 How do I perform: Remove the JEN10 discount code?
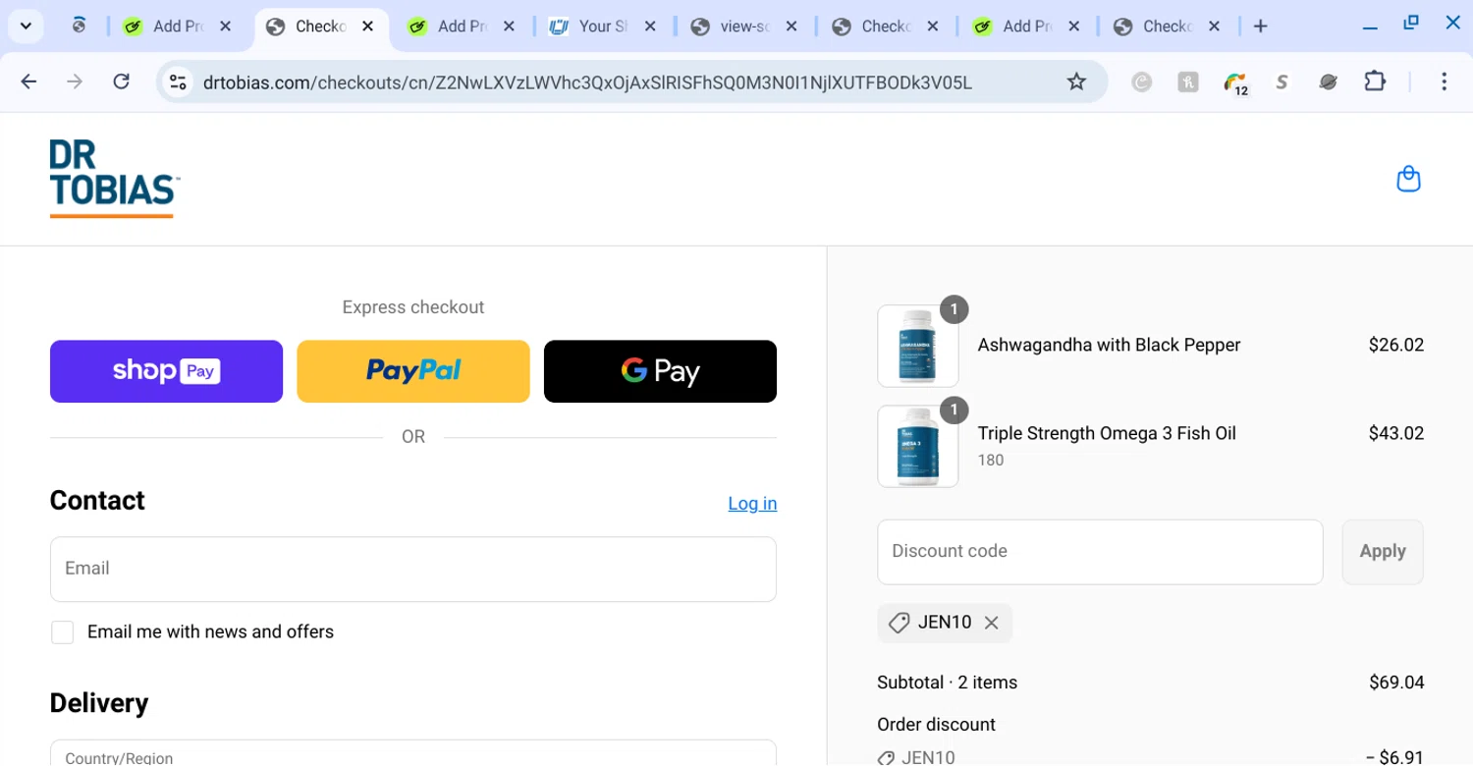(992, 623)
